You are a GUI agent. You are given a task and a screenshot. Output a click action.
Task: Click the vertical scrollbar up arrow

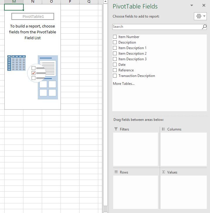pyautogui.click(x=105, y=1)
